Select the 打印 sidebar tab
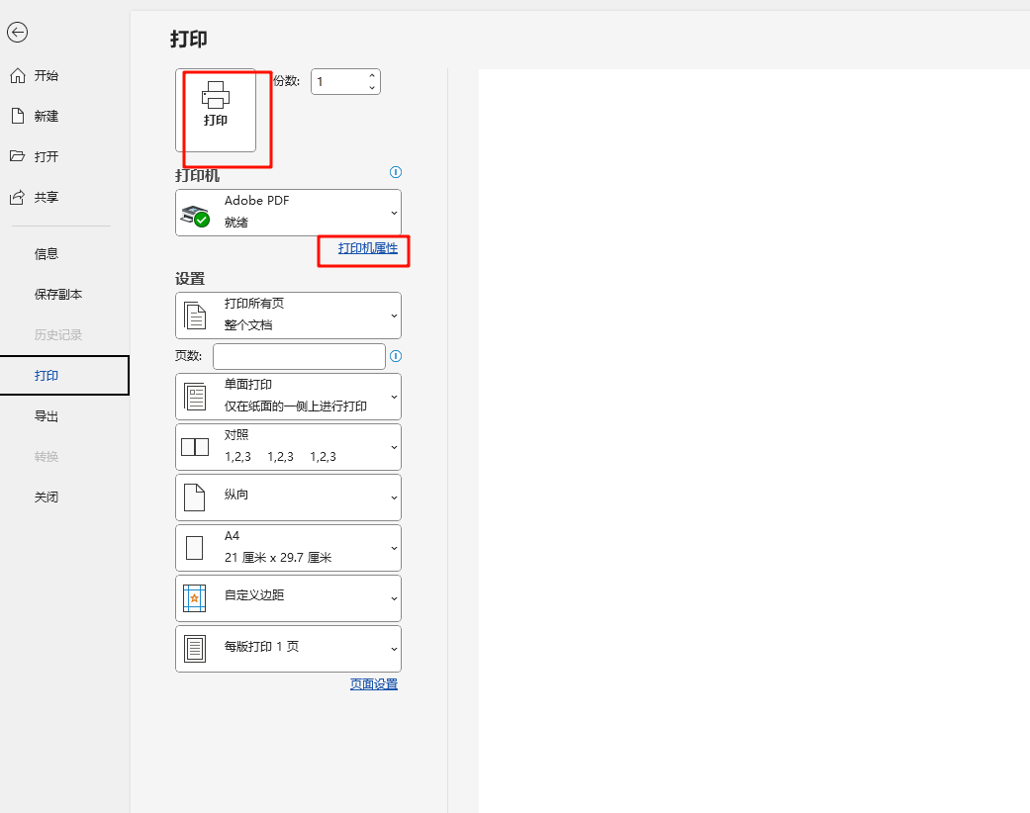This screenshot has width=1030, height=813. coord(64,376)
